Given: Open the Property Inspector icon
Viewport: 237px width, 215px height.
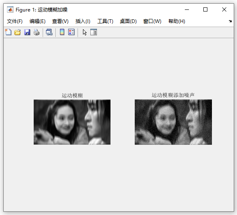Looking at the screenshot, I should (94, 32).
